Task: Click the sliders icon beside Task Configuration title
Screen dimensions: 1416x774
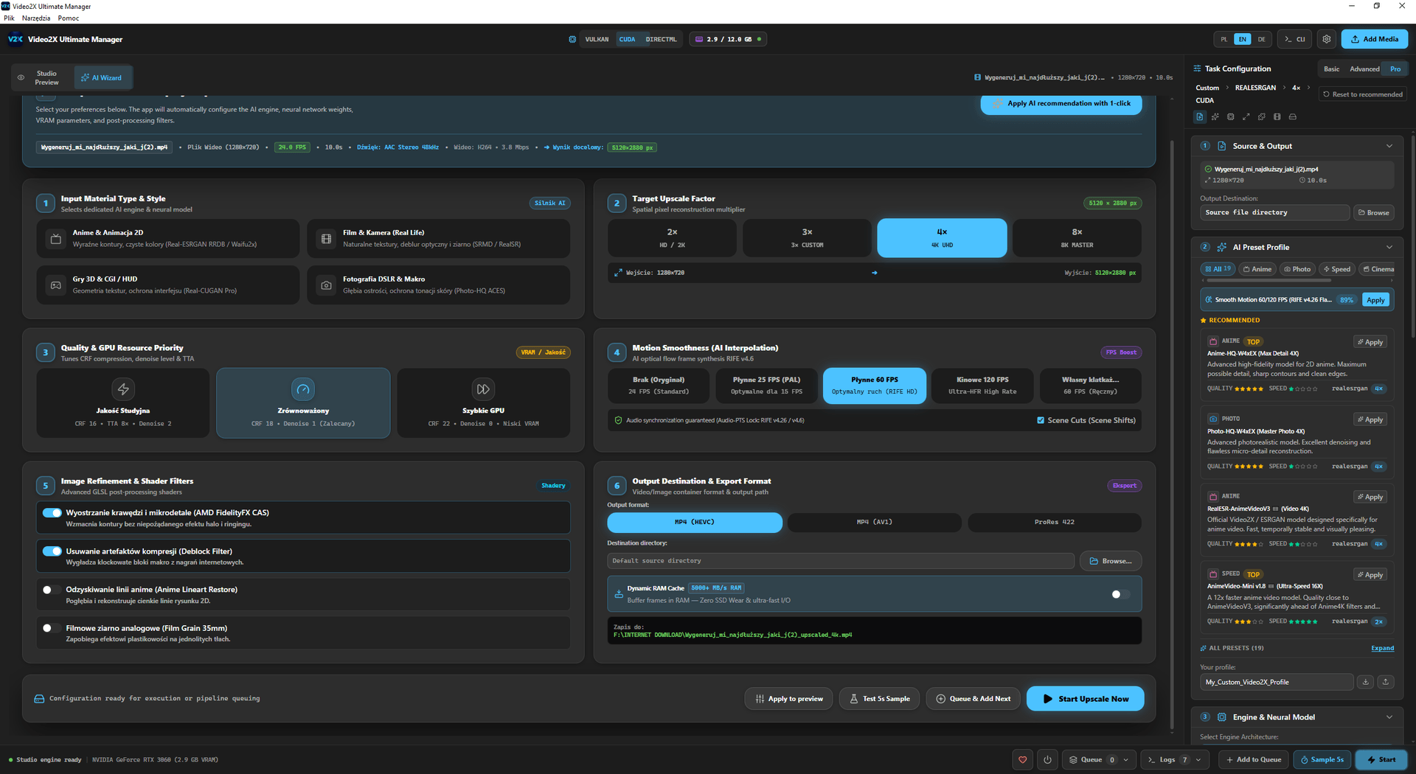Action: [x=1197, y=69]
